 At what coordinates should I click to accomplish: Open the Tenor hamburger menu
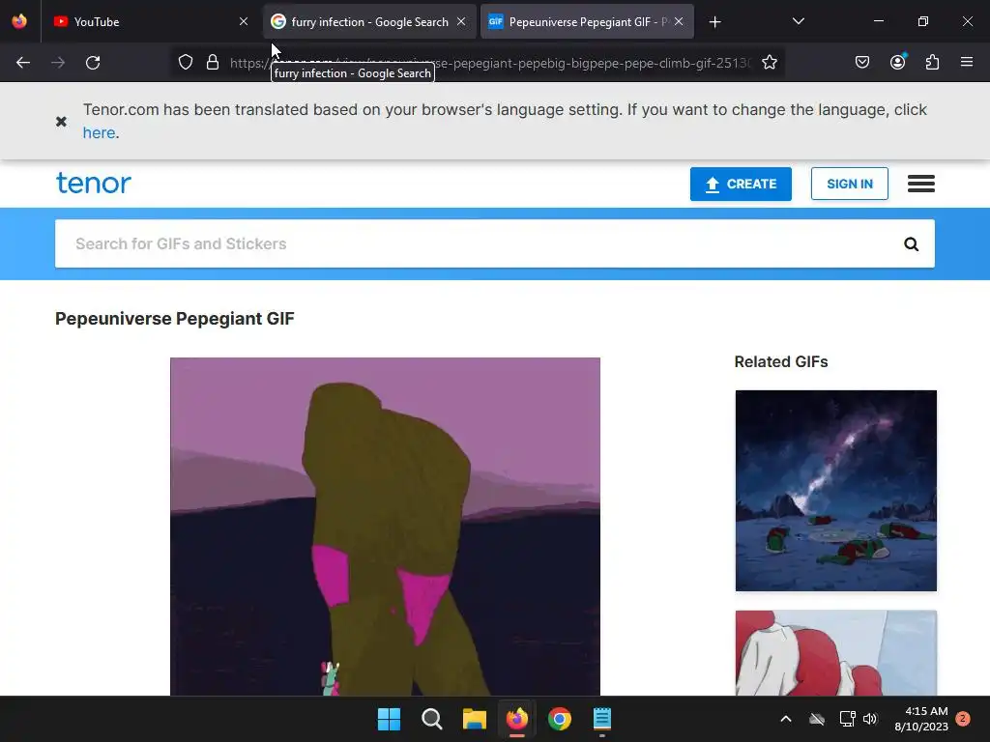click(921, 184)
